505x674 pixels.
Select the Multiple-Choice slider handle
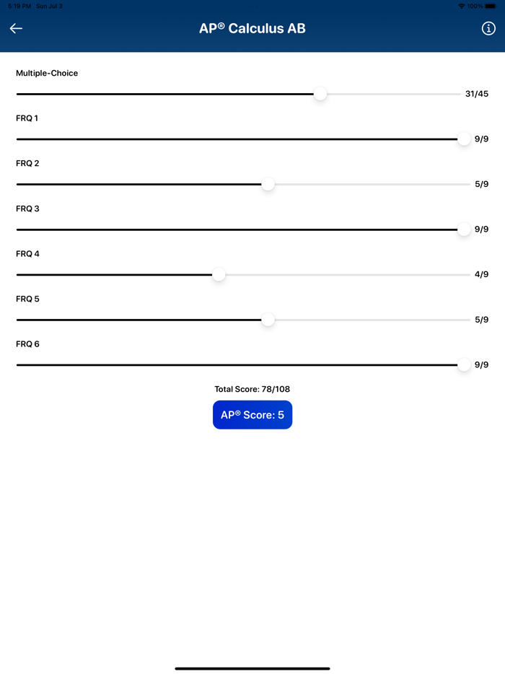(320, 94)
